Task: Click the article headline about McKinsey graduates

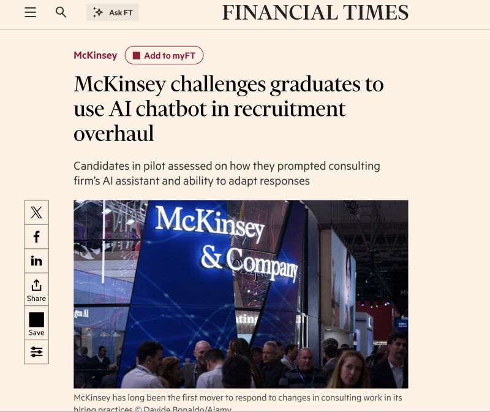Action: point(228,109)
